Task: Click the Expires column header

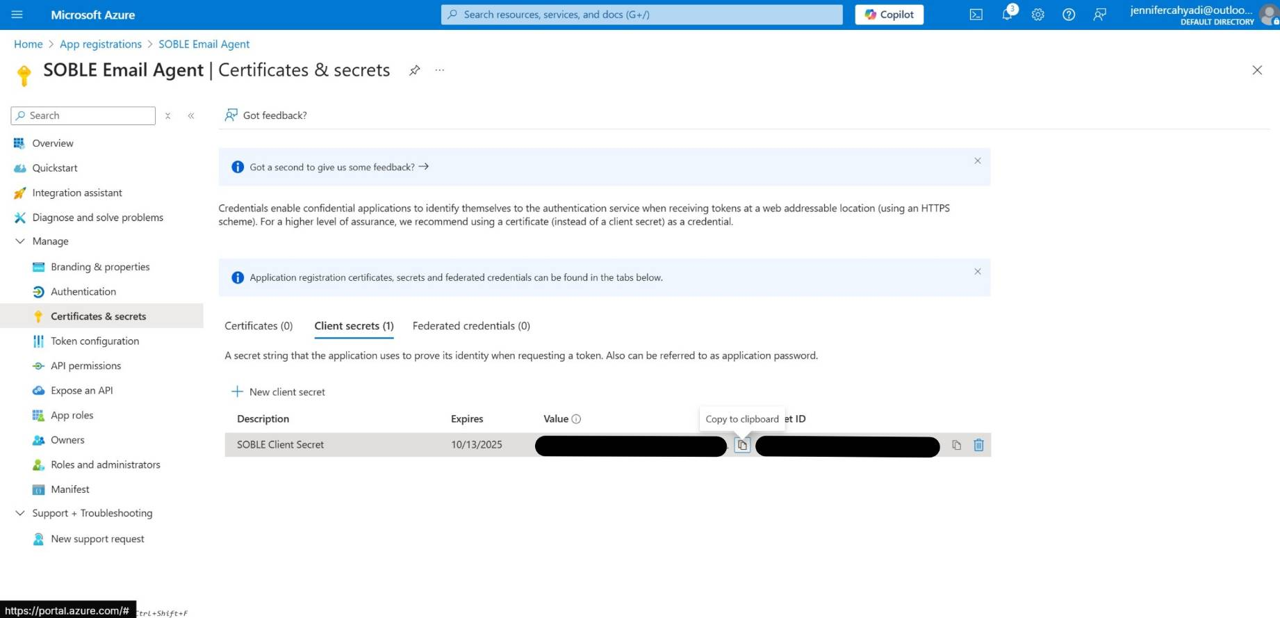Action: point(467,419)
